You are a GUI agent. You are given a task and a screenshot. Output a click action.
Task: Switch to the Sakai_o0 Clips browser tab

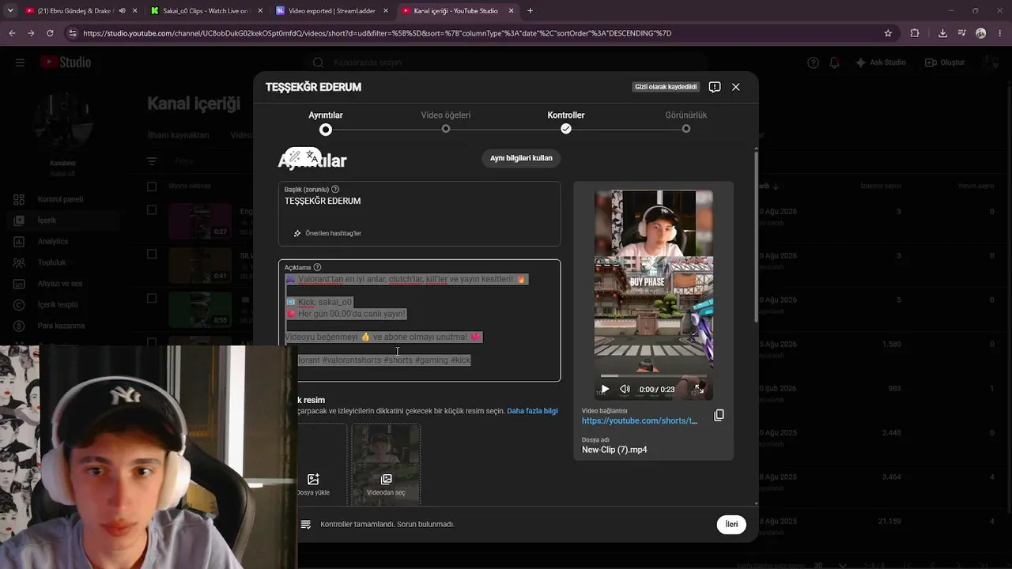coord(206,11)
